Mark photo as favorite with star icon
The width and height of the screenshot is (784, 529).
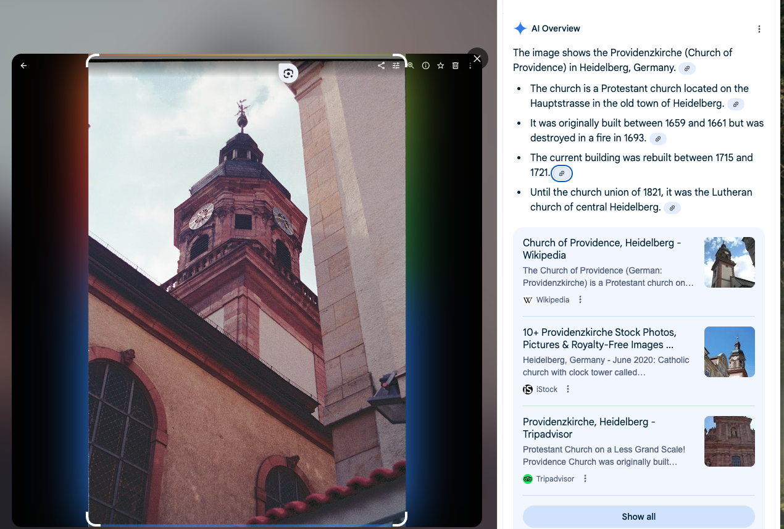point(441,65)
